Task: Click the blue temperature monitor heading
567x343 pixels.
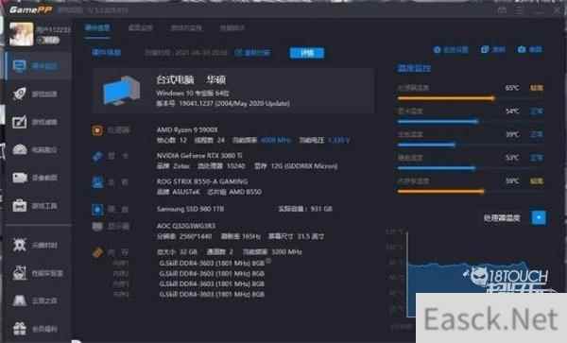Action: (414, 68)
